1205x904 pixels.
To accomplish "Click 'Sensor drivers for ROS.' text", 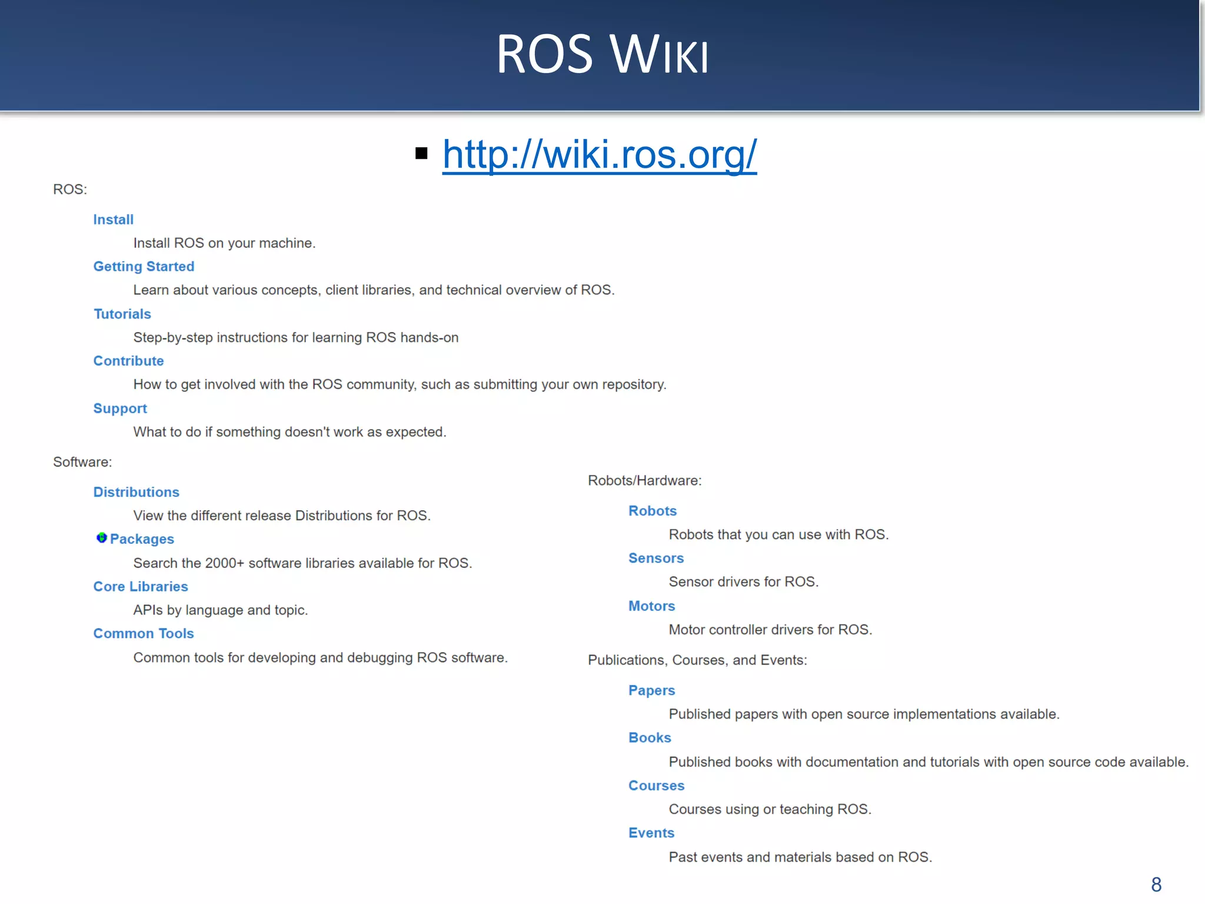I will click(744, 582).
